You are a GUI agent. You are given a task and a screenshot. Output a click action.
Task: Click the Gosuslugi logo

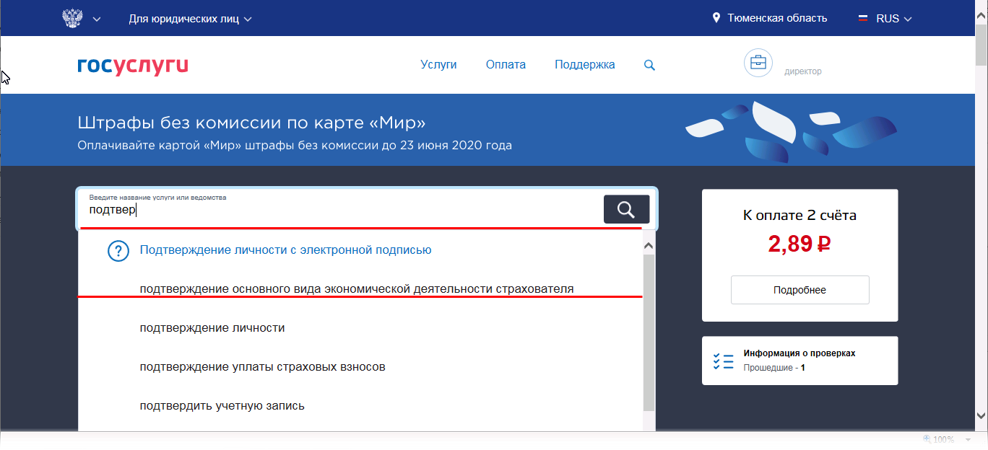133,65
